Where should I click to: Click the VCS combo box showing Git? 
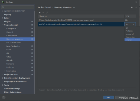point(130,24)
